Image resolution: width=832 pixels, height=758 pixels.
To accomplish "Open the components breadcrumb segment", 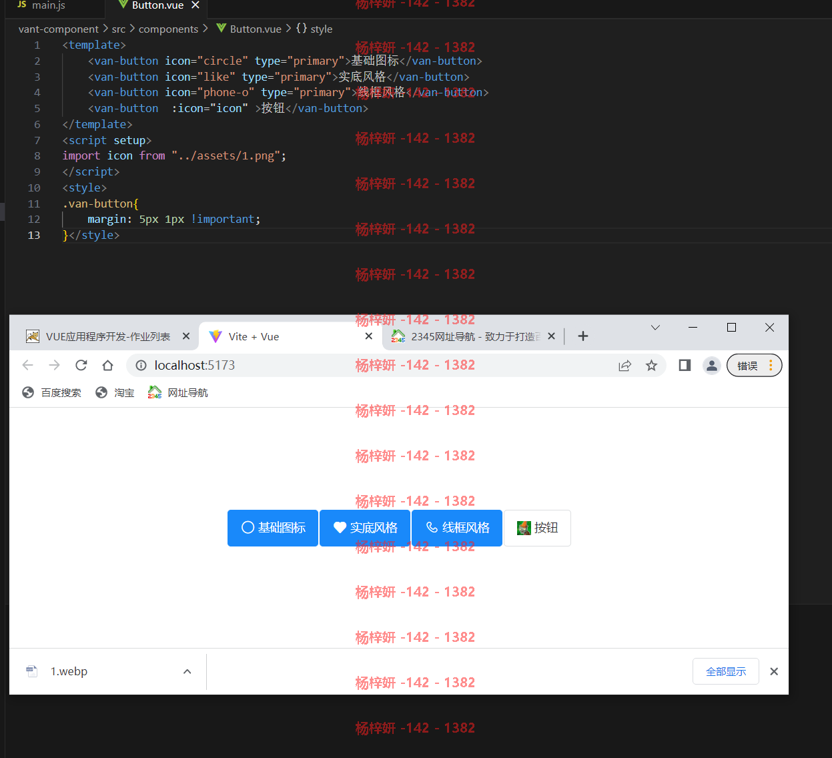I will 168,29.
